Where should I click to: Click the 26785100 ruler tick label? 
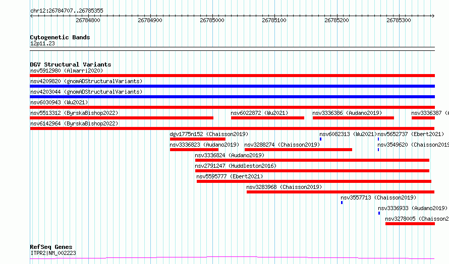[274, 20]
